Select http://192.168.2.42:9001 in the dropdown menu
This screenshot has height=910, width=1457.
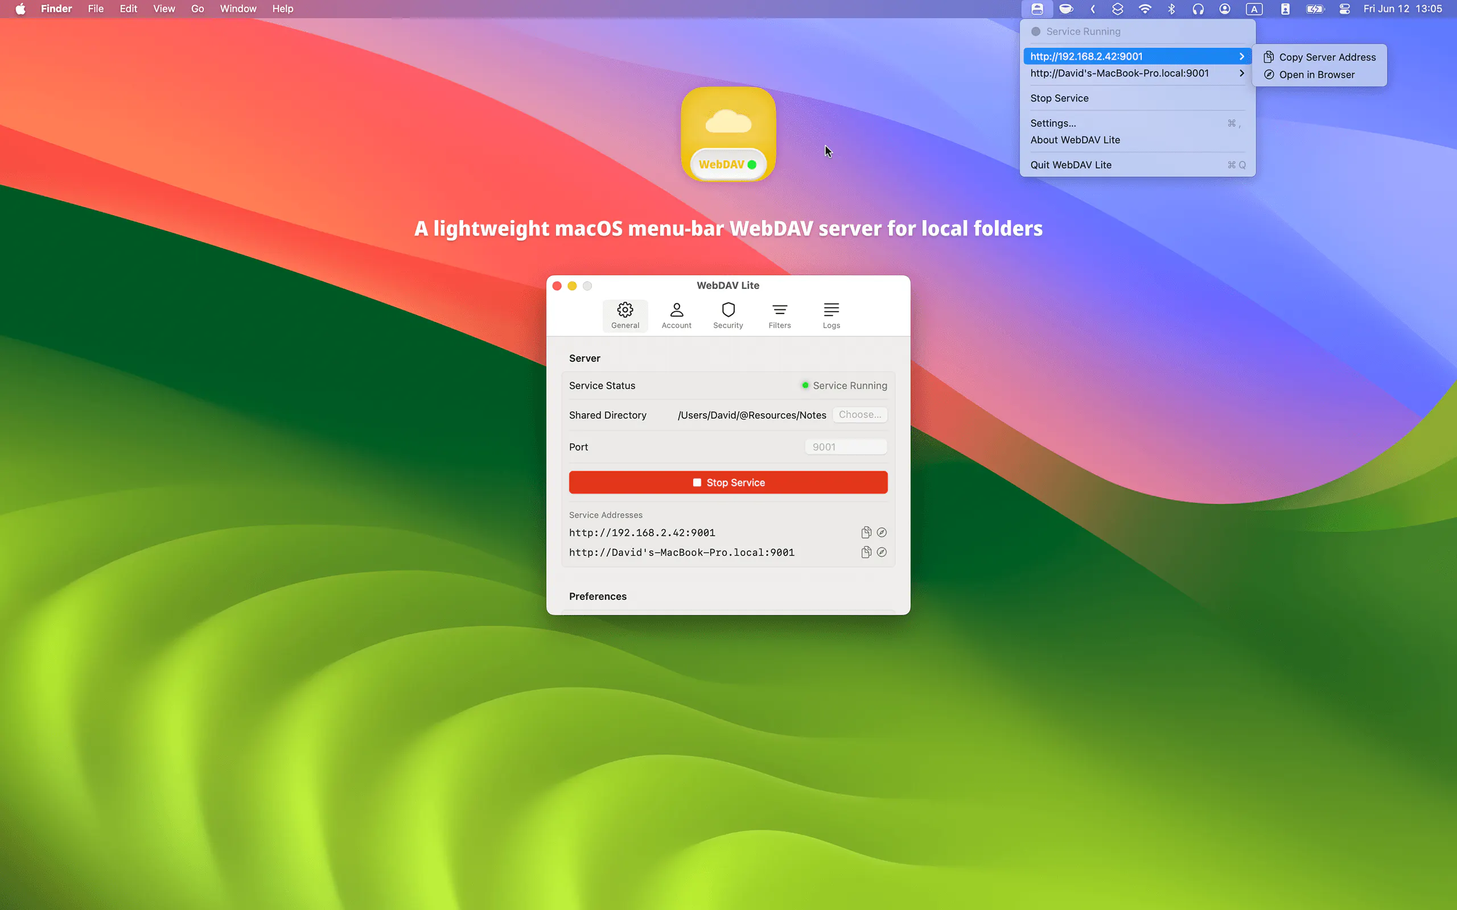click(1137, 56)
